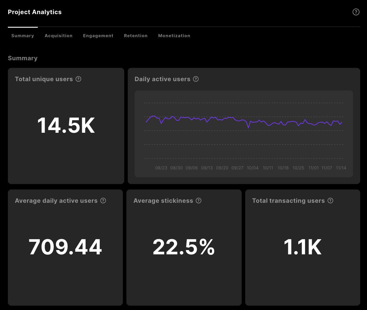
Task: Click the 709.44 daily active users value
Action: 65,246
